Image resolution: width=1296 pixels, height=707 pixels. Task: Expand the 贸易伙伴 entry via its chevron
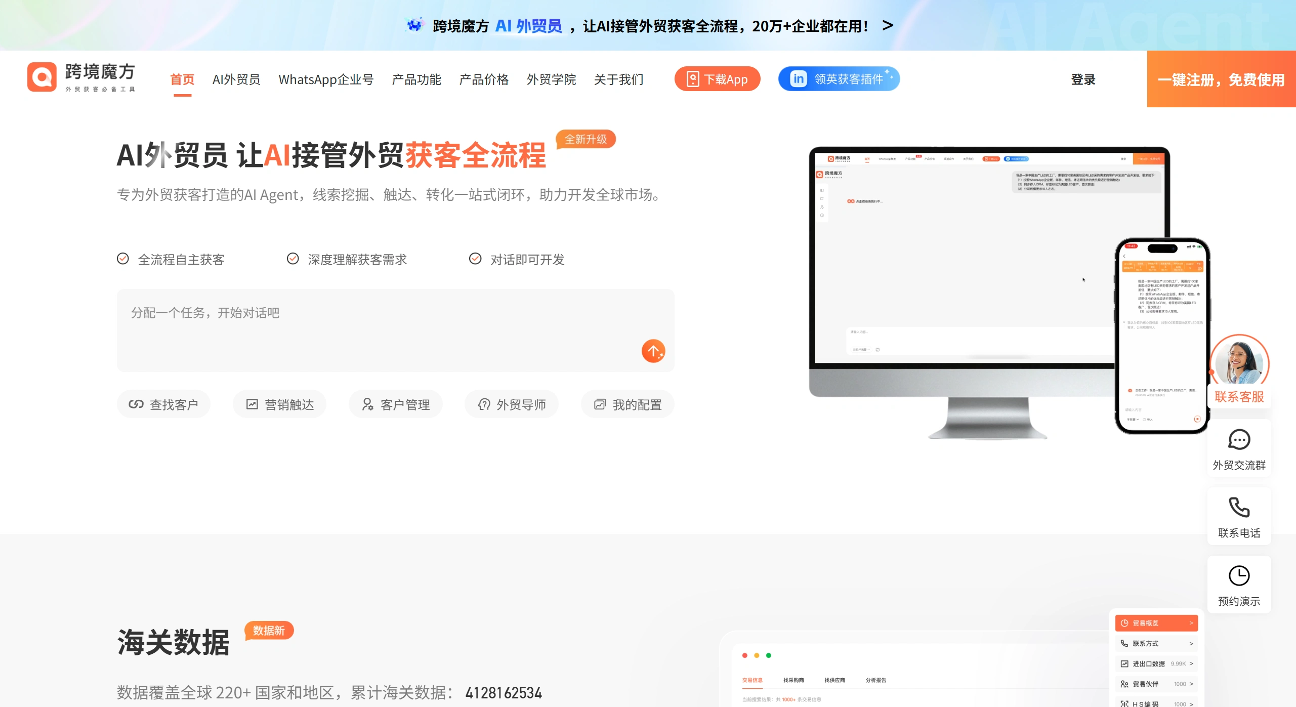[x=1191, y=683]
